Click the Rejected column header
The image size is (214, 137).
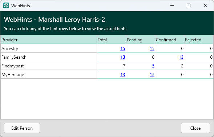point(198,40)
